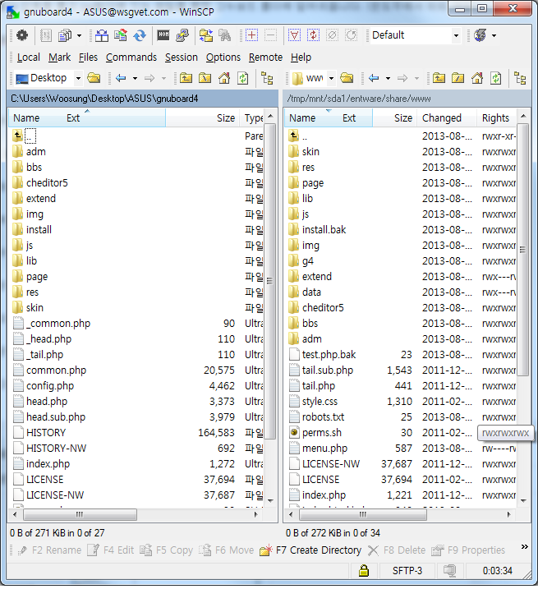Viewport: 538px width, 589px height.
Task: Click F7 Create Directory button
Action: [x=310, y=550]
